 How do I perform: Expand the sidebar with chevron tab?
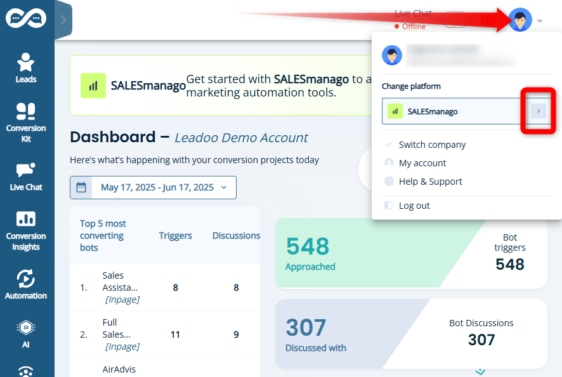pos(63,20)
